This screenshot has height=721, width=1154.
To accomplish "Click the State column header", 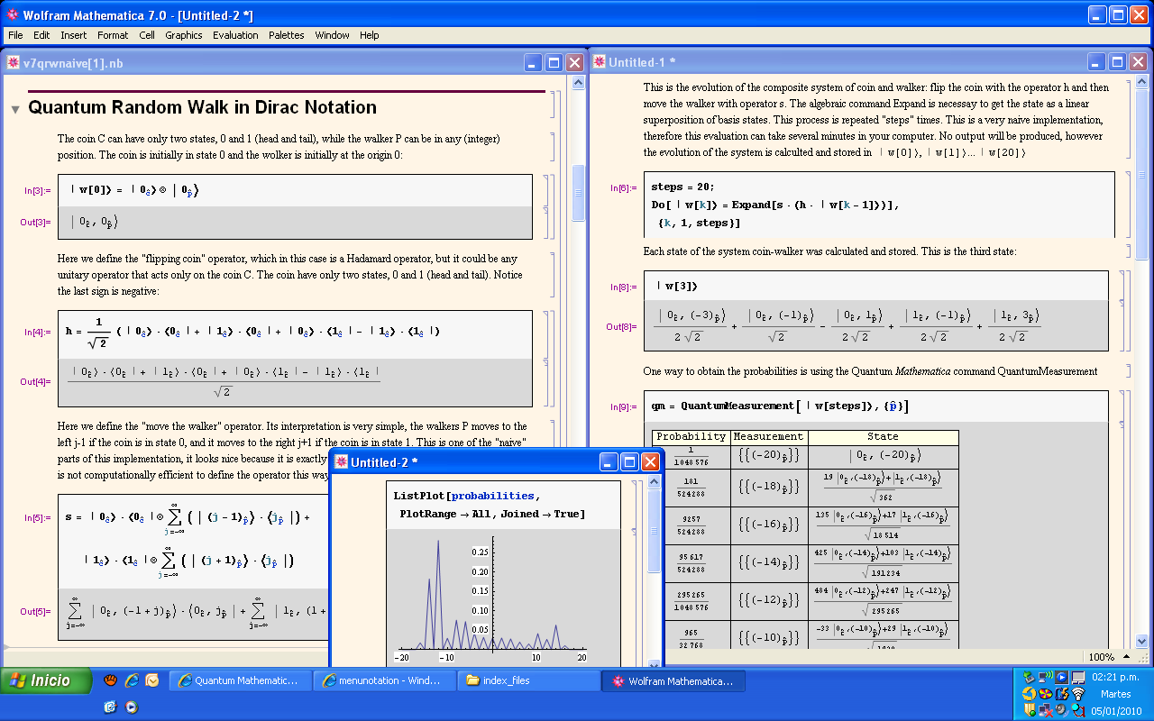I will click(x=883, y=437).
